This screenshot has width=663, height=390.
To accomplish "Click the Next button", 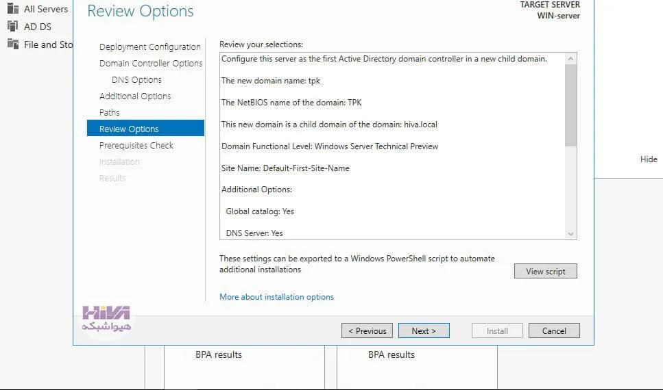I will tap(424, 331).
